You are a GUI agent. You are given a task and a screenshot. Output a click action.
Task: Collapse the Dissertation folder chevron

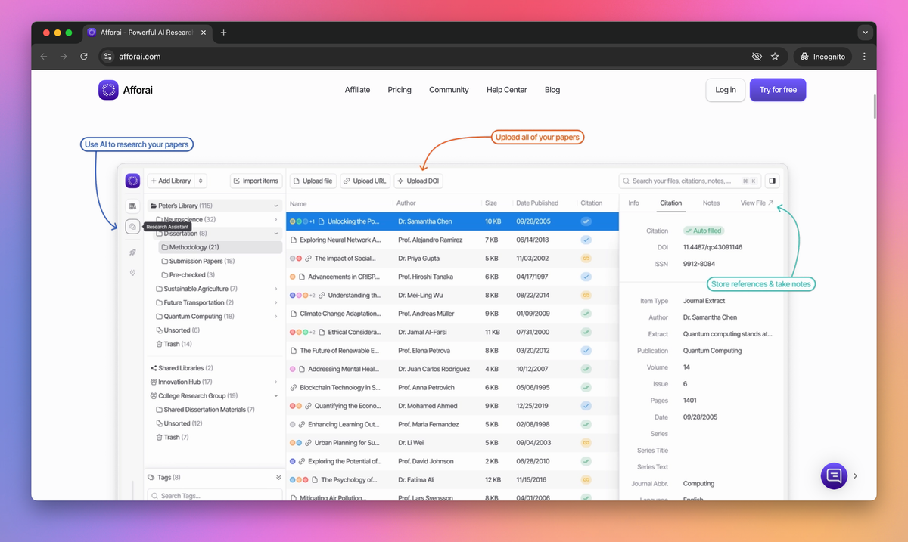pyautogui.click(x=276, y=234)
